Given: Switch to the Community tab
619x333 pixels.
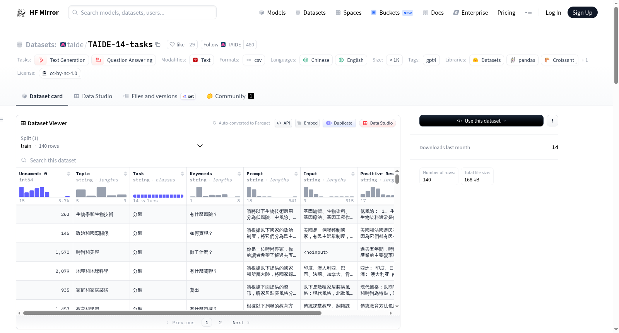Looking at the screenshot, I should pos(230,96).
